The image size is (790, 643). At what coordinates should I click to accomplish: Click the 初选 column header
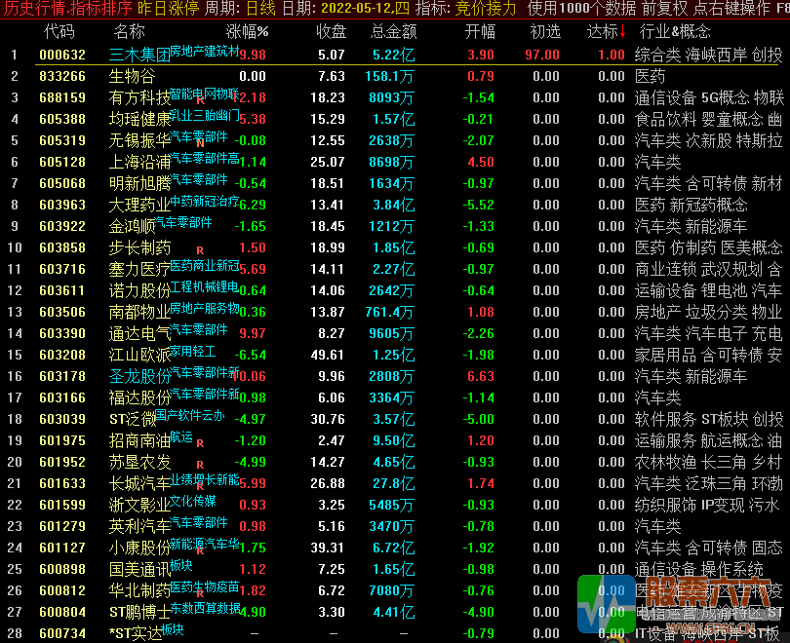545,32
